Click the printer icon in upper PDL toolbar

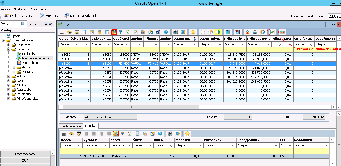[176, 32]
